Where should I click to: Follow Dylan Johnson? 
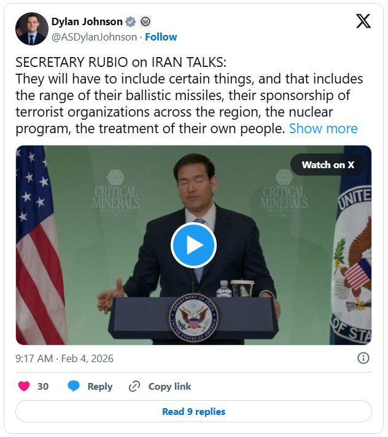161,37
